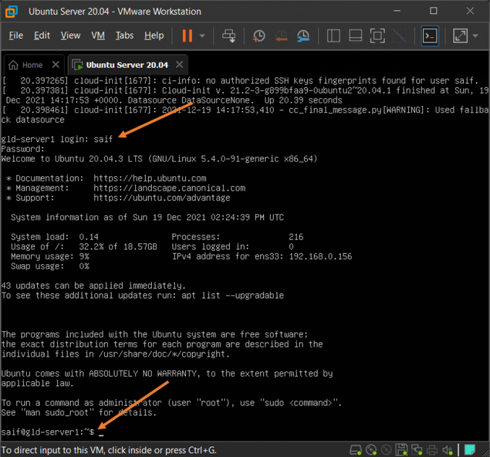The height and width of the screenshot is (457, 490).
Task: Take a snapshot of this VM
Action: [x=259, y=36]
